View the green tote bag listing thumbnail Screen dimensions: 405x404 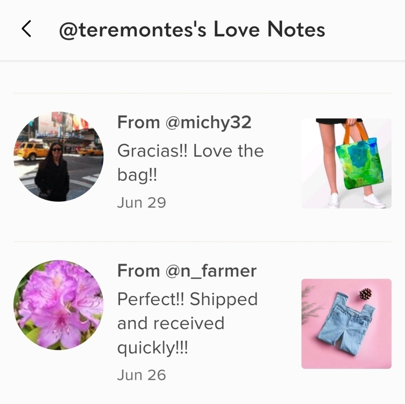pyautogui.click(x=346, y=164)
